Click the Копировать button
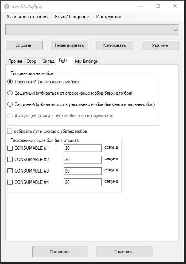The height and width of the screenshot is (264, 186). [x=115, y=45]
